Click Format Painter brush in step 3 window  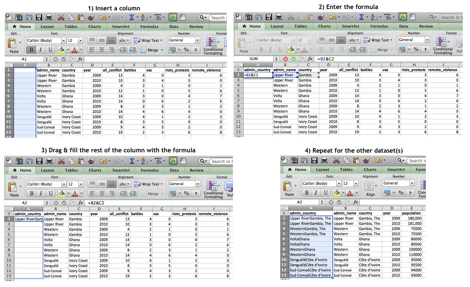(91, 161)
